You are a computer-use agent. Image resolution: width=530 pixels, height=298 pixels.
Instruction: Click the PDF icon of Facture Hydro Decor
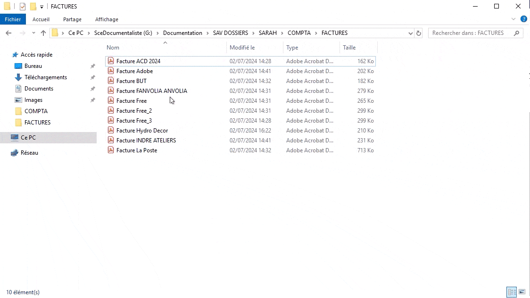[x=110, y=130]
